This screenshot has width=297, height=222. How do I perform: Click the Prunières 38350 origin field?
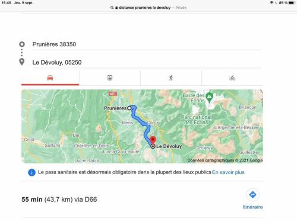pyautogui.click(x=147, y=44)
